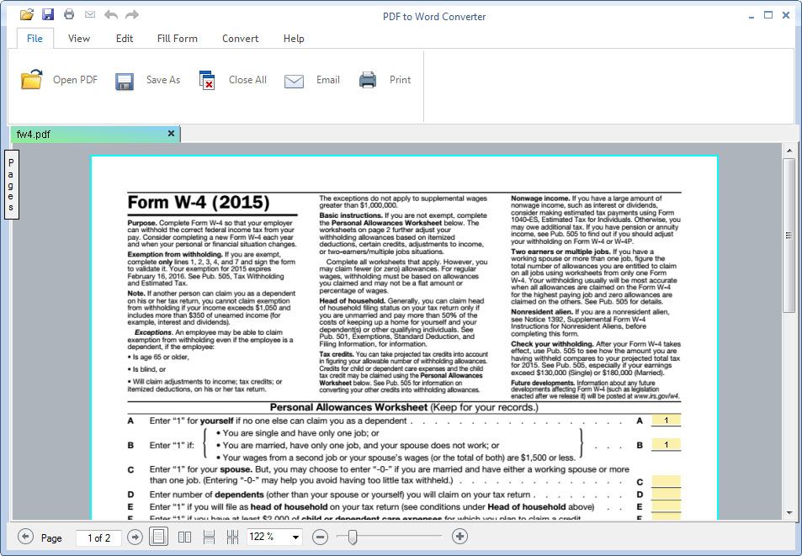Switch to single page view layout

tap(158, 537)
